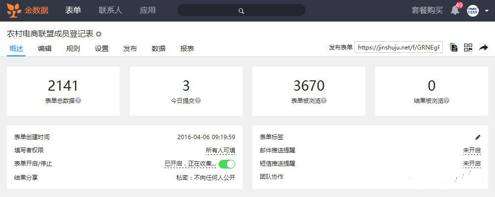Switch to the 报表 tab
The image size is (495, 197).
point(187,49)
